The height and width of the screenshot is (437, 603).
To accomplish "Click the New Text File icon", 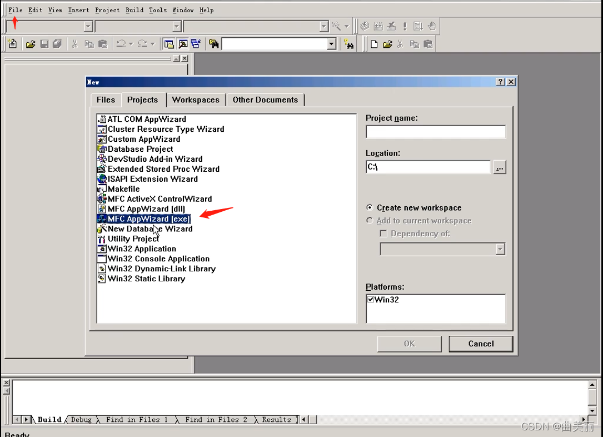I will coord(12,44).
